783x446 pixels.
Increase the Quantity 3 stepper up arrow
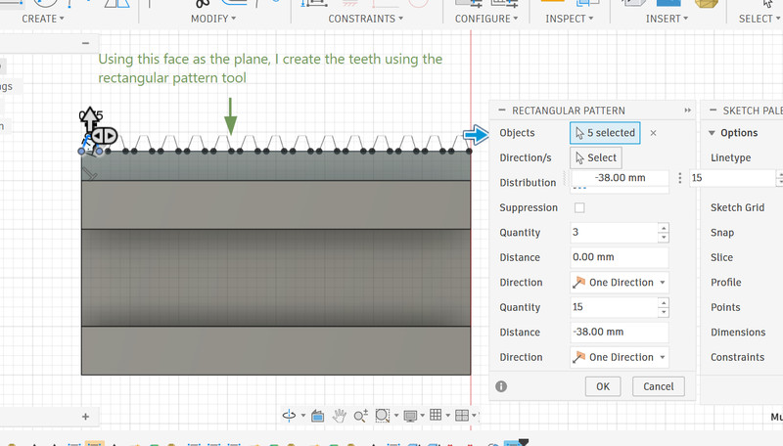pyautogui.click(x=664, y=228)
